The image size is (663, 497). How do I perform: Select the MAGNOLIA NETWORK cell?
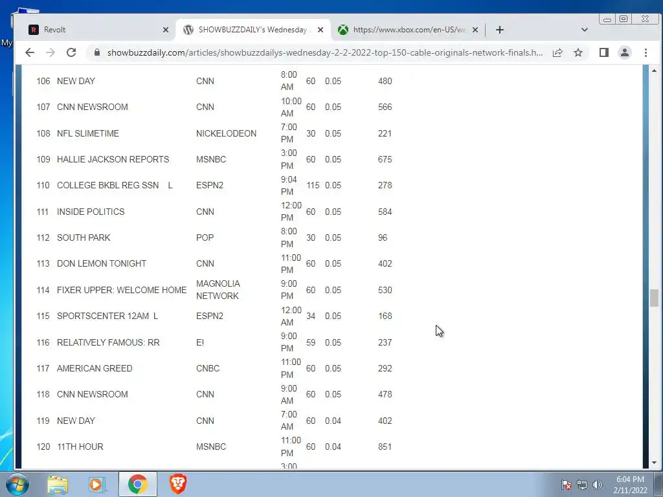[x=218, y=290]
